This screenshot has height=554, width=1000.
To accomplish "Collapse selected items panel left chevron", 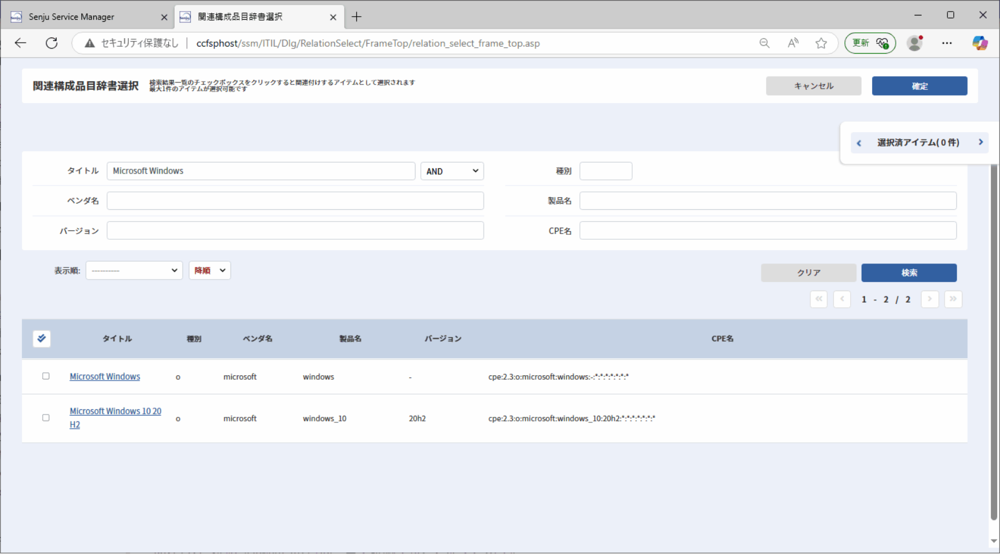I will (859, 143).
